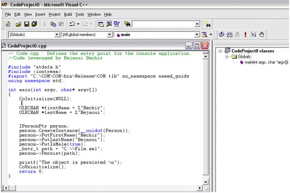Open the Help menu

[x=108, y=15]
